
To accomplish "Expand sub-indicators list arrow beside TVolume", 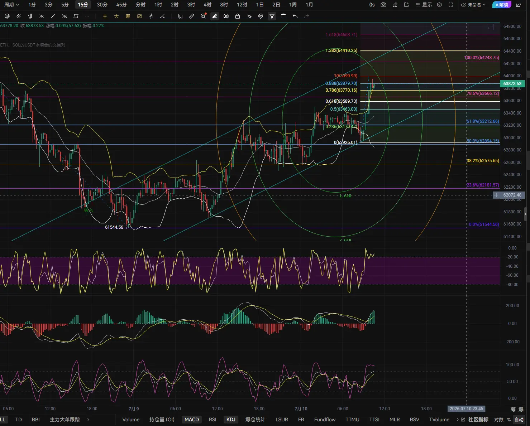I will 457,420.
